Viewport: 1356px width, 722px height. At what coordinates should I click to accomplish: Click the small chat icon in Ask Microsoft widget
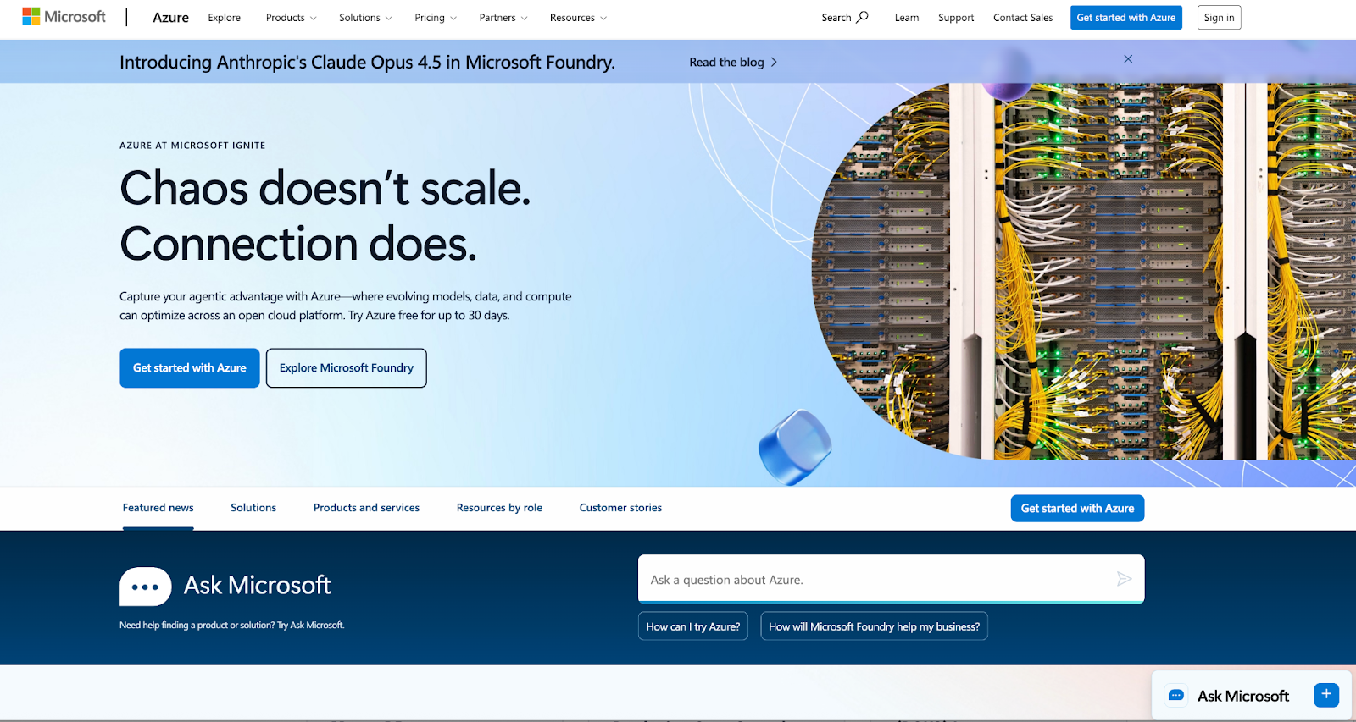[1176, 696]
